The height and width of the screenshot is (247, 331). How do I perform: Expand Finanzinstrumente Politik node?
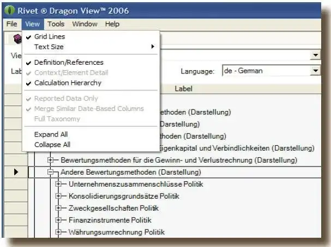point(58,220)
